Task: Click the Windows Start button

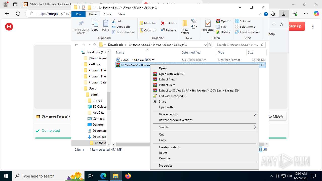Action: tap(6, 176)
